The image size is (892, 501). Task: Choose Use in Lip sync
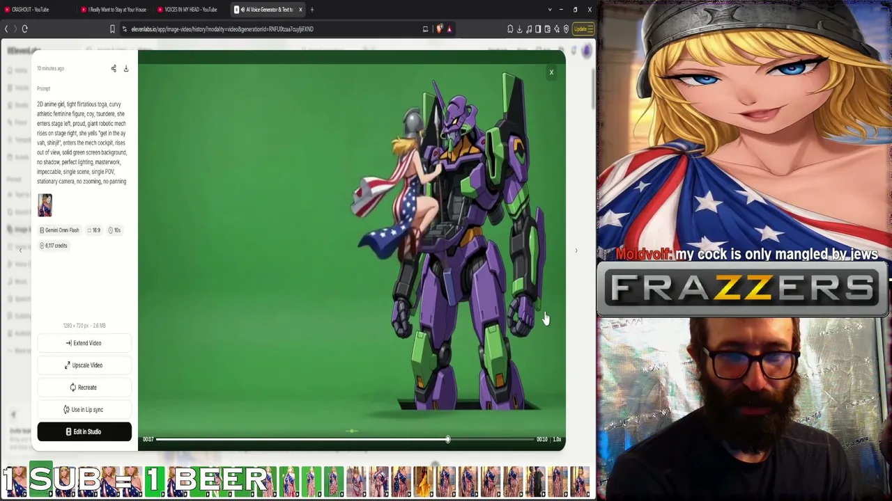click(84, 410)
